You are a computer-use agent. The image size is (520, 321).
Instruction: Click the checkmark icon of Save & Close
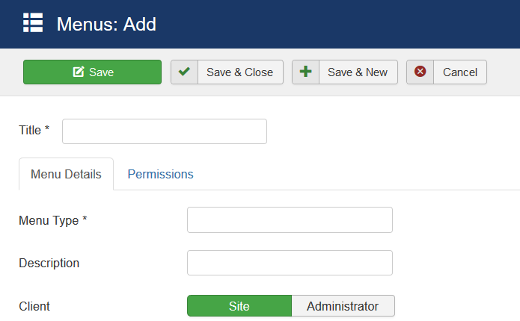(x=184, y=72)
